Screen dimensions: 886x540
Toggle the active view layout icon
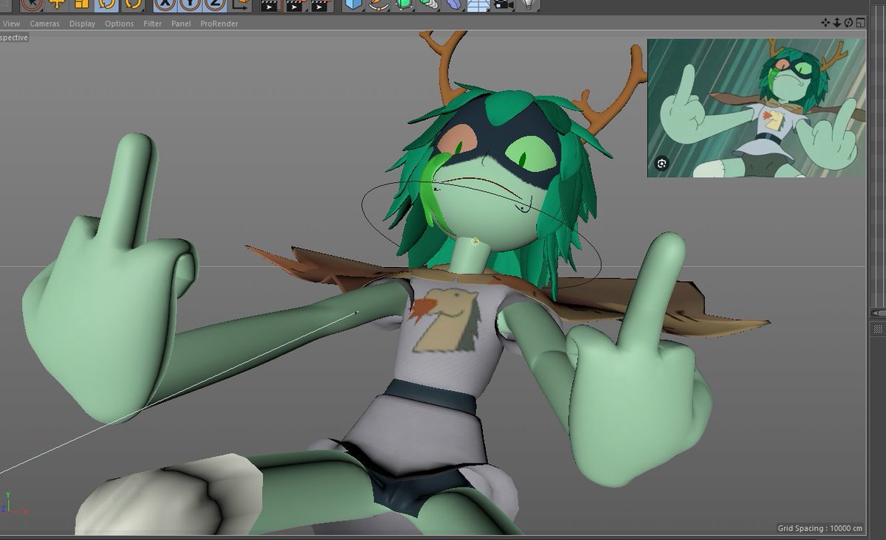tap(860, 23)
